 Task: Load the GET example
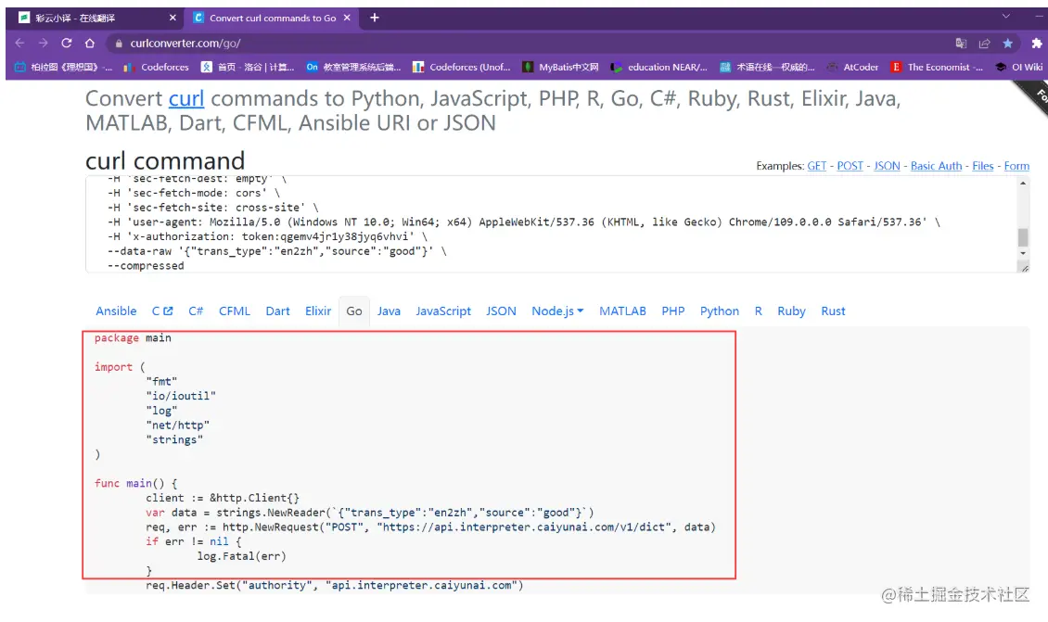tap(816, 166)
